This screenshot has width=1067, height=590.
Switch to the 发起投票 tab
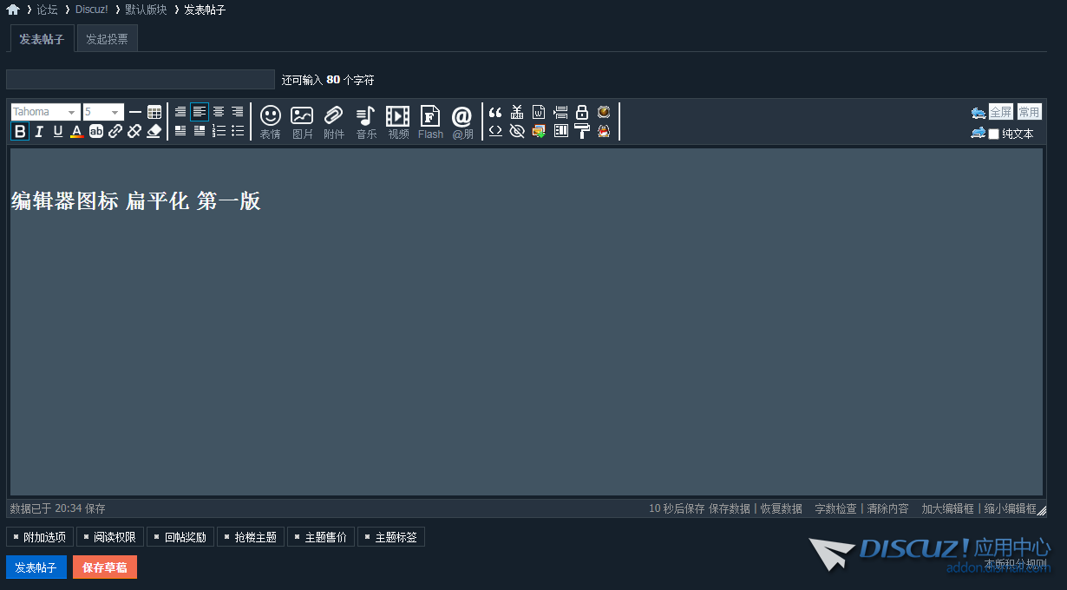point(106,38)
